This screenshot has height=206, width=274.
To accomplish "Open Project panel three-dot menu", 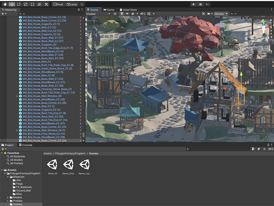I will [x=272, y=145].
